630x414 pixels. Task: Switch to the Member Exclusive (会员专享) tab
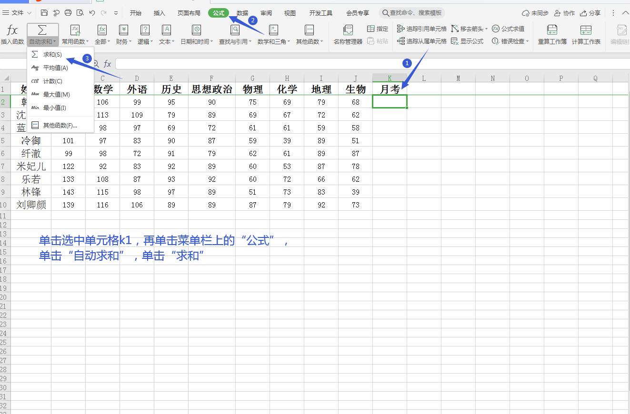[358, 13]
